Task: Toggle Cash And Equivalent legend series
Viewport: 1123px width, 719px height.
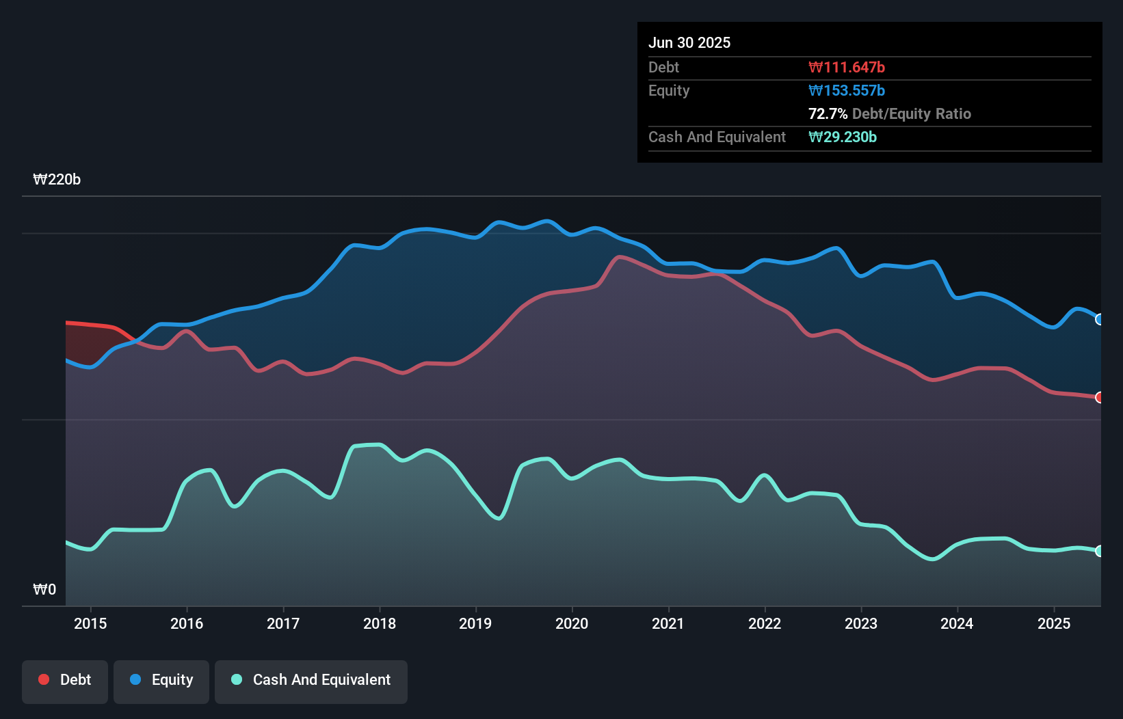Action: click(311, 680)
